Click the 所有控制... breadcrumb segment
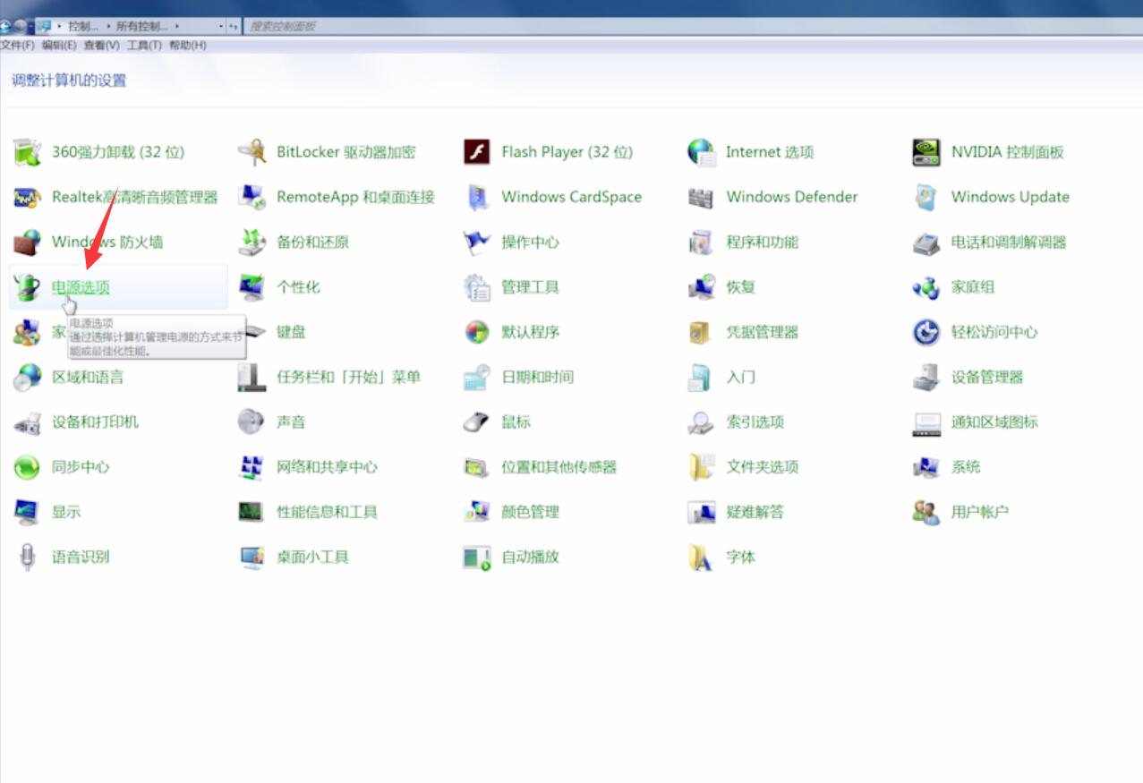The width and height of the screenshot is (1143, 783). coord(141,26)
